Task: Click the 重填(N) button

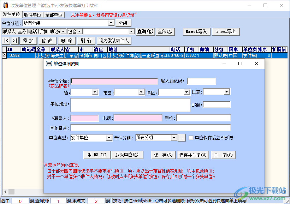Action: [x=97, y=155]
